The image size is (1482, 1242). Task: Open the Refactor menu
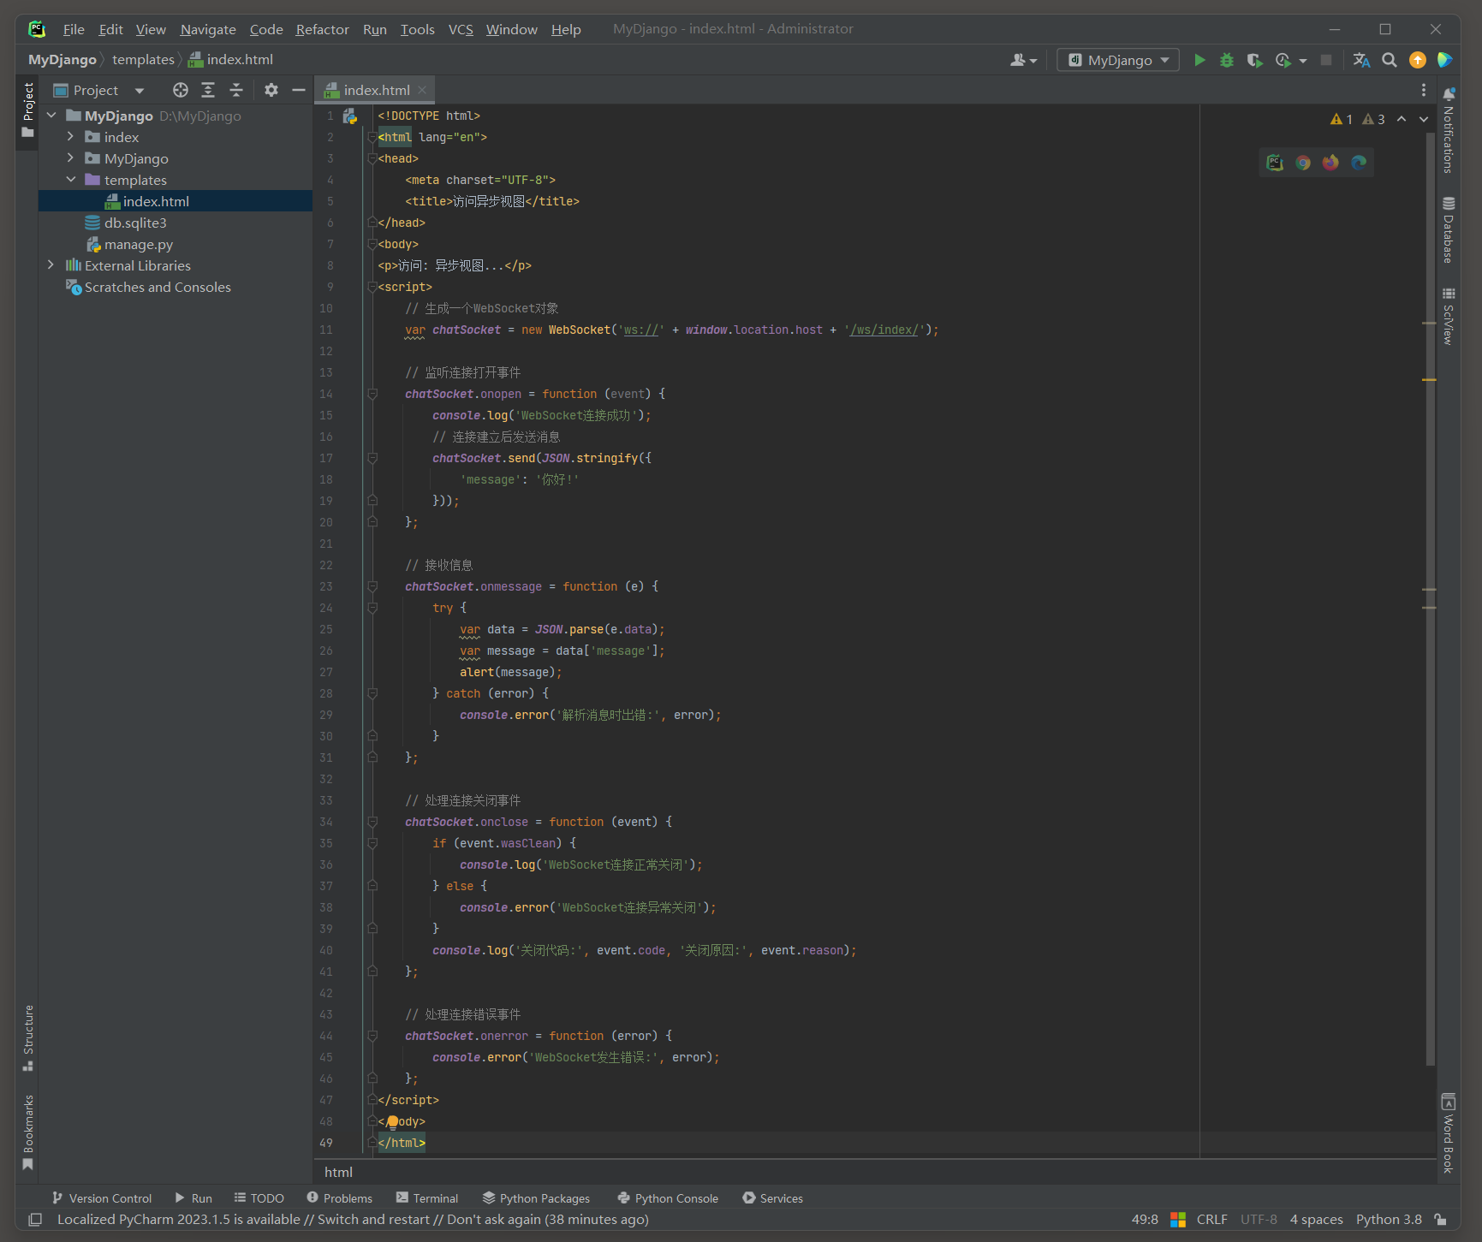tap(323, 29)
